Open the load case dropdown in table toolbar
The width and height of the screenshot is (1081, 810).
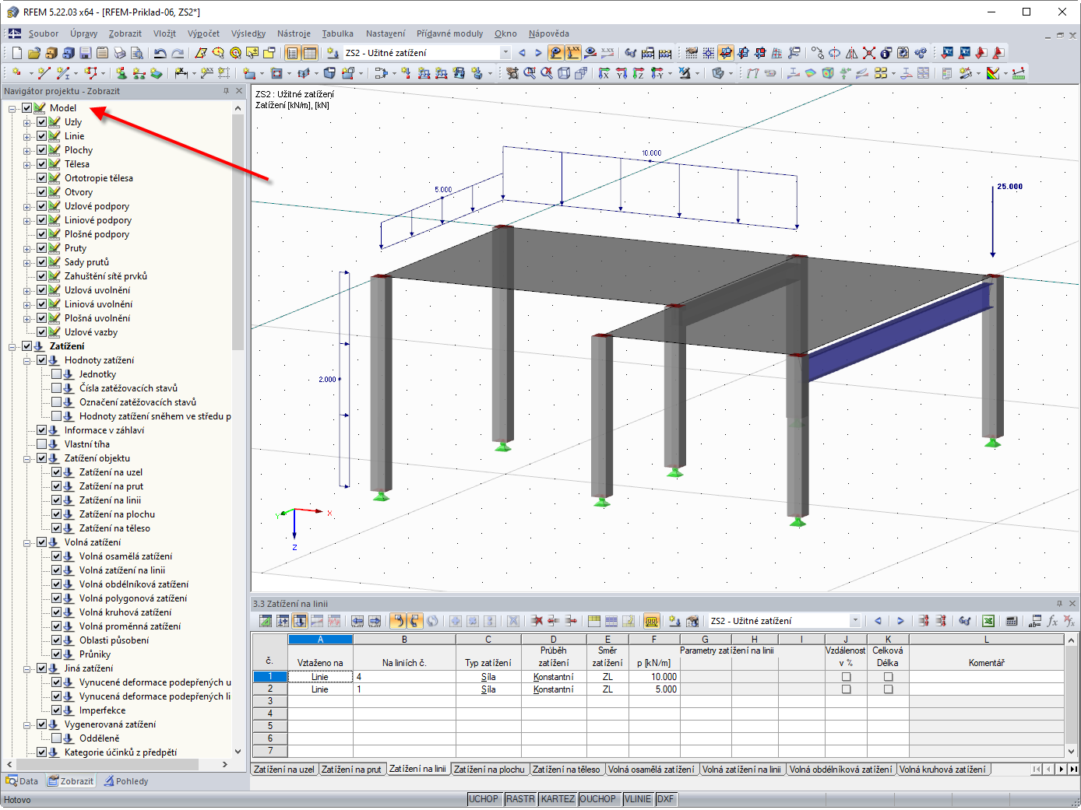coord(855,621)
